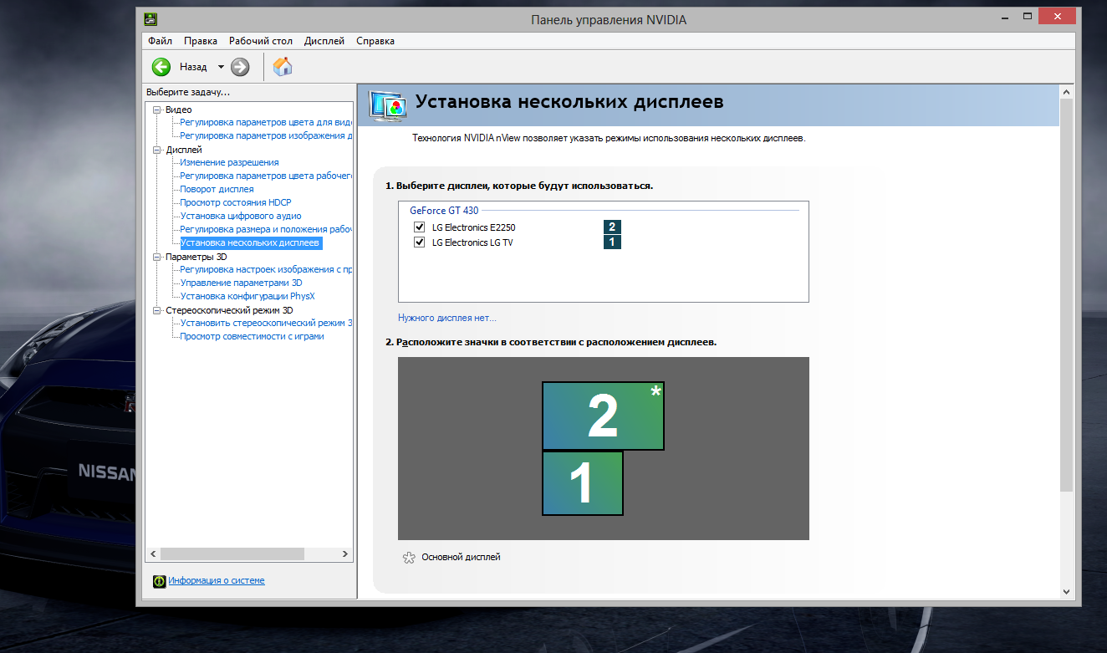
Task: Select Просмотр состояния HDCP task
Action: (236, 202)
